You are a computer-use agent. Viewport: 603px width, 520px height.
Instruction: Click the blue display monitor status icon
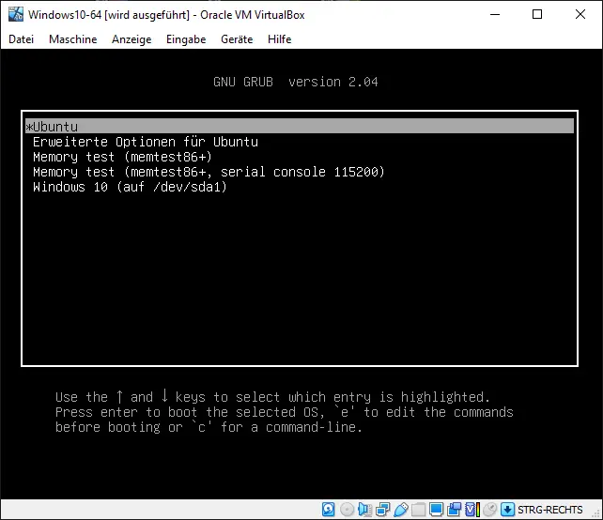(x=436, y=510)
